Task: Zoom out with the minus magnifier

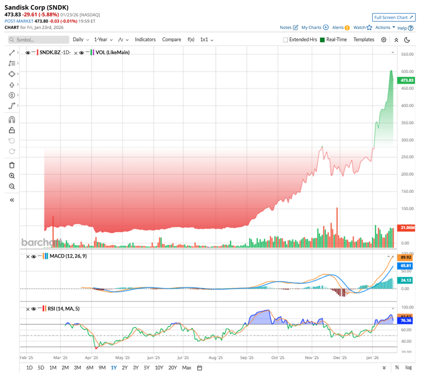Action: coord(12,186)
